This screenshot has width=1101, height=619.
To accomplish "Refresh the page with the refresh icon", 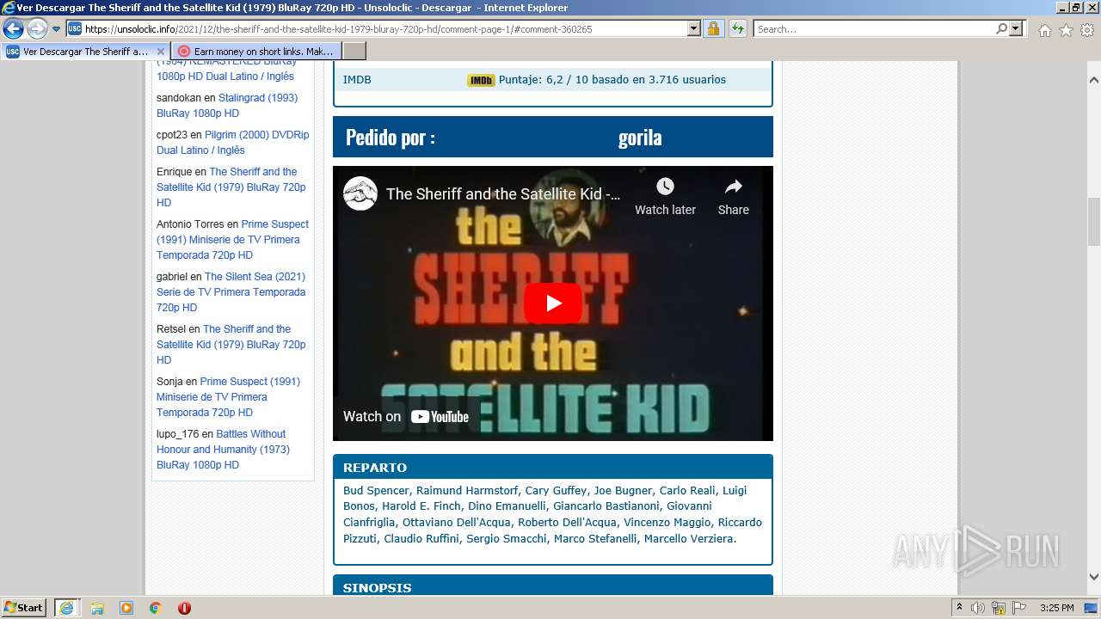I will coord(738,29).
